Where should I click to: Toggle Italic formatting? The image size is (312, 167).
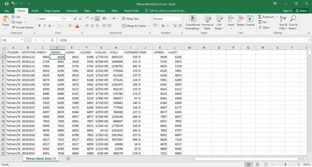coord(44,26)
